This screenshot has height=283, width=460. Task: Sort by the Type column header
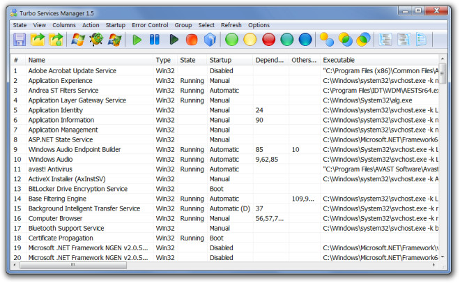165,60
